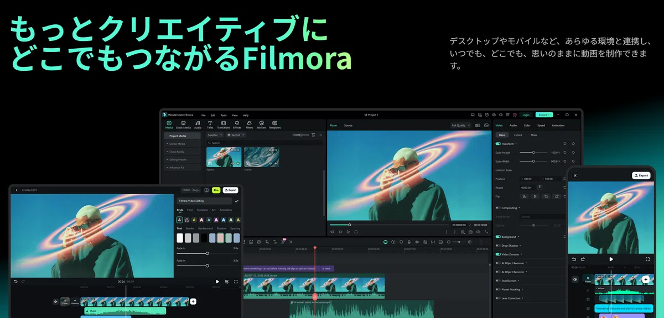Toggle desktop player volume icon

coord(478,232)
